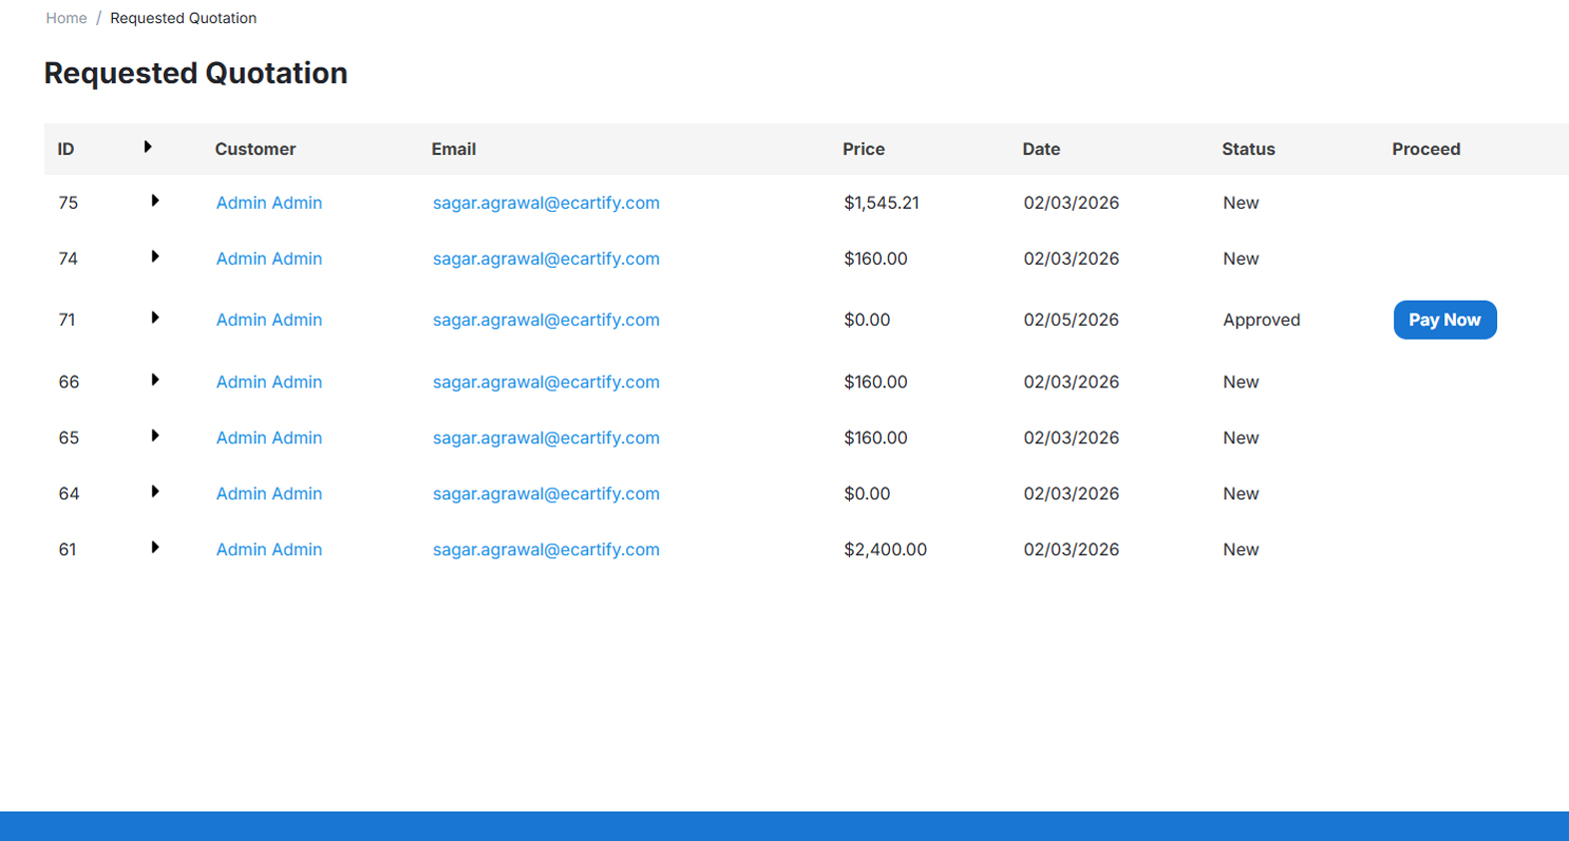Screen dimensions: 1569x841
Task: Click Admin Admin customer in row 71
Action: click(269, 320)
